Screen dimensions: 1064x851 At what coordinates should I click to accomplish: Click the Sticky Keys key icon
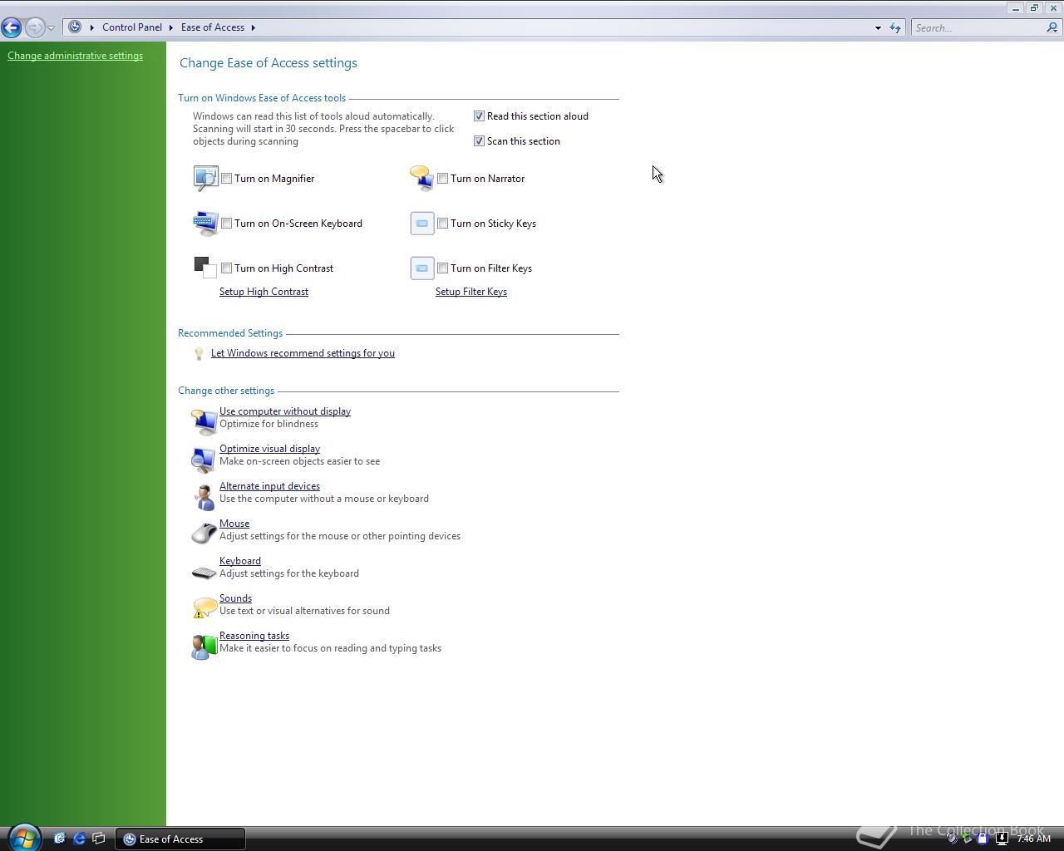(x=421, y=223)
